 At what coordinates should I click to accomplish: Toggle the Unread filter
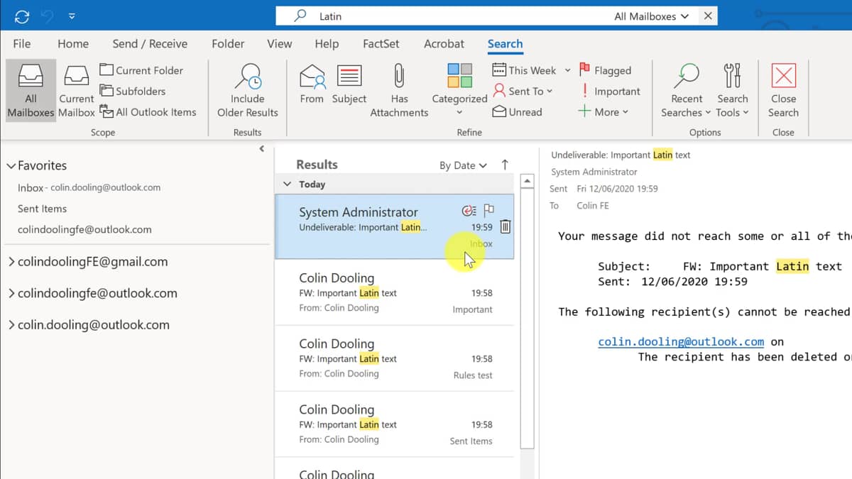pos(518,111)
